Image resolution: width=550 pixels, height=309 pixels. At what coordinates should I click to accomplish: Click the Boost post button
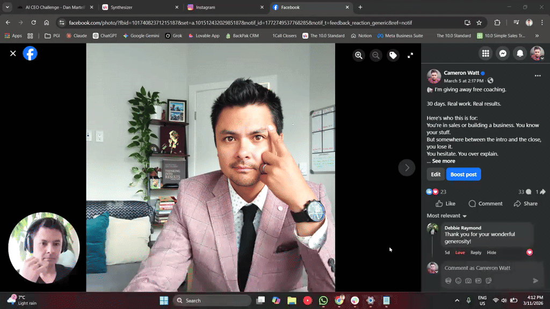464,174
